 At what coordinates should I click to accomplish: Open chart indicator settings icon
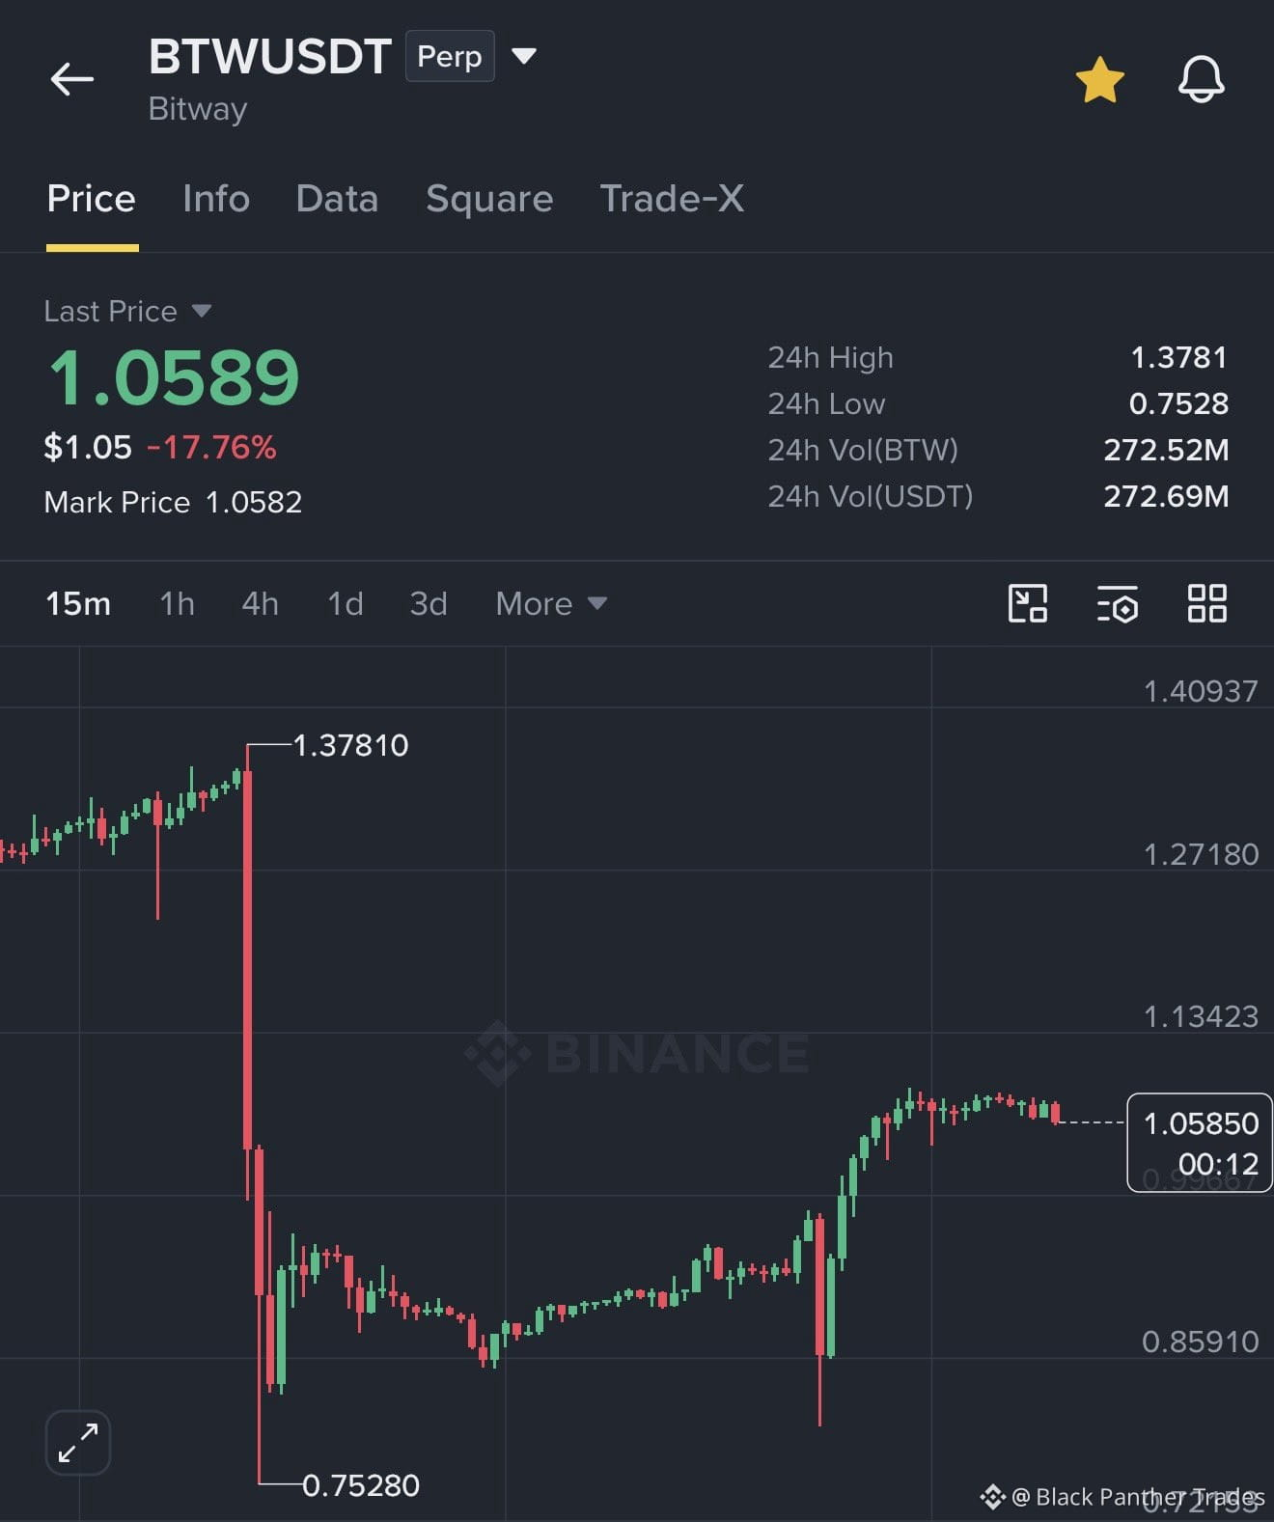point(1118,603)
